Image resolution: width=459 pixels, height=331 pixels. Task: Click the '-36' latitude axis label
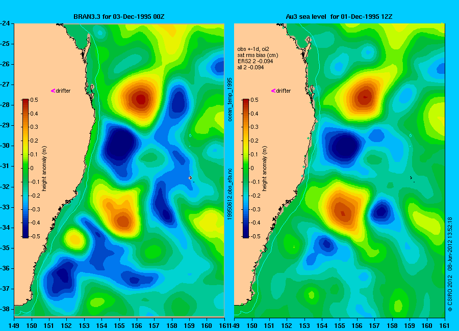pyautogui.click(x=6, y=268)
